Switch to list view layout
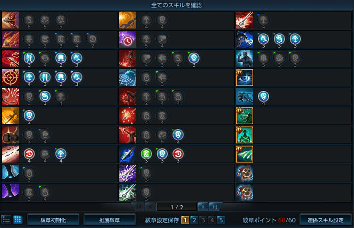 (6, 219)
